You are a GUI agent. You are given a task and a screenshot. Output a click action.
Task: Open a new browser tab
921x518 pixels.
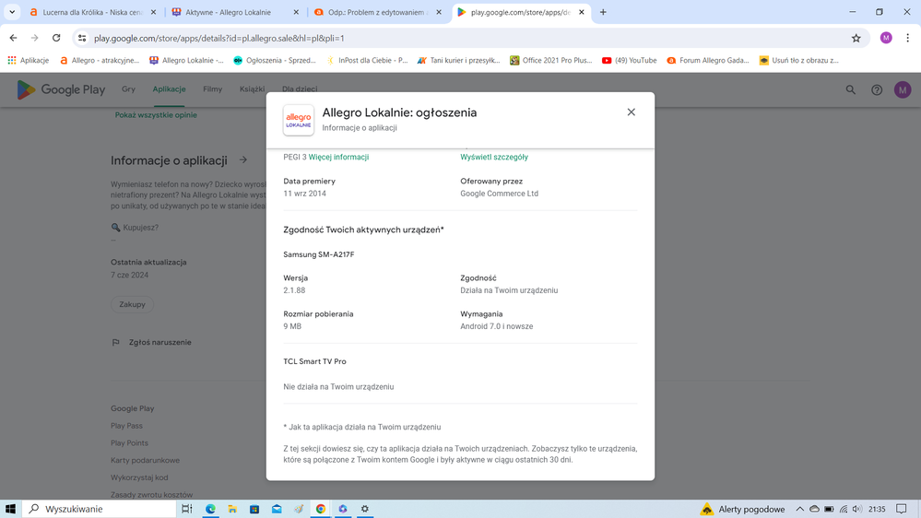click(603, 12)
